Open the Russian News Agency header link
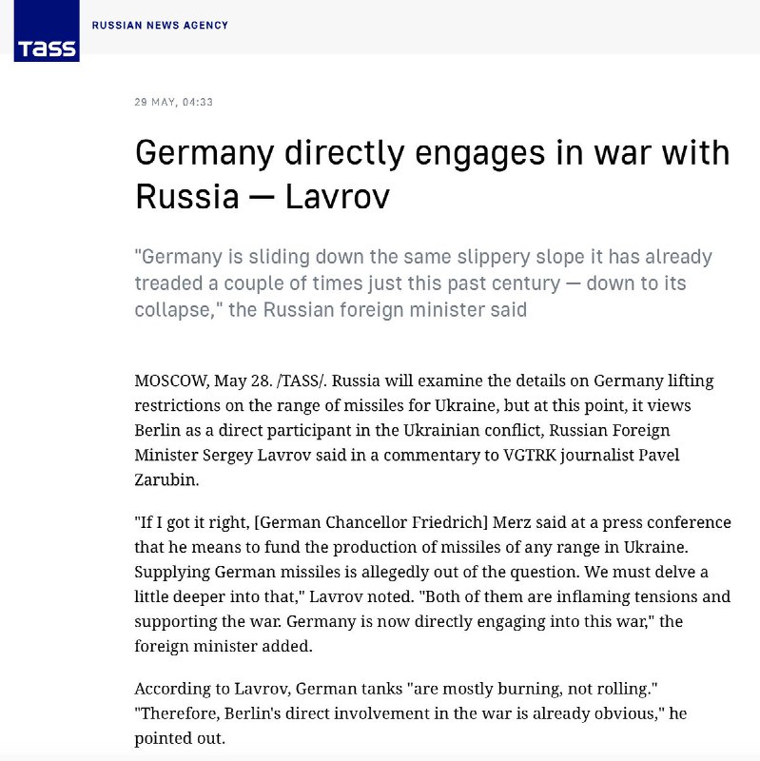 pos(160,26)
